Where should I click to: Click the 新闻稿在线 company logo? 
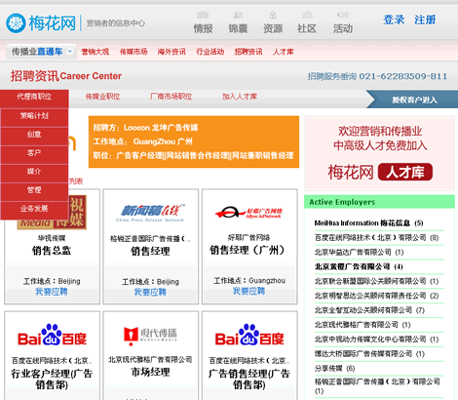[x=150, y=213]
